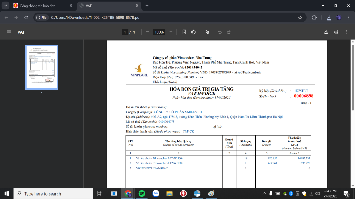Click the VWNT-FOC HDV-1-SUAT item
355x199 pixels.
pyautogui.click(x=152, y=168)
